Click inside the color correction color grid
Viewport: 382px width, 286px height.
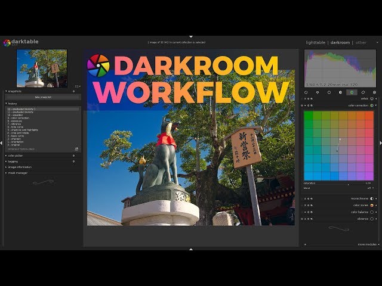(338, 145)
